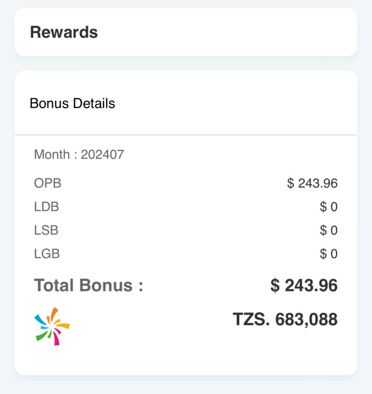
Task: Click the colorful pinwheel logo icon
Action: pyautogui.click(x=52, y=326)
